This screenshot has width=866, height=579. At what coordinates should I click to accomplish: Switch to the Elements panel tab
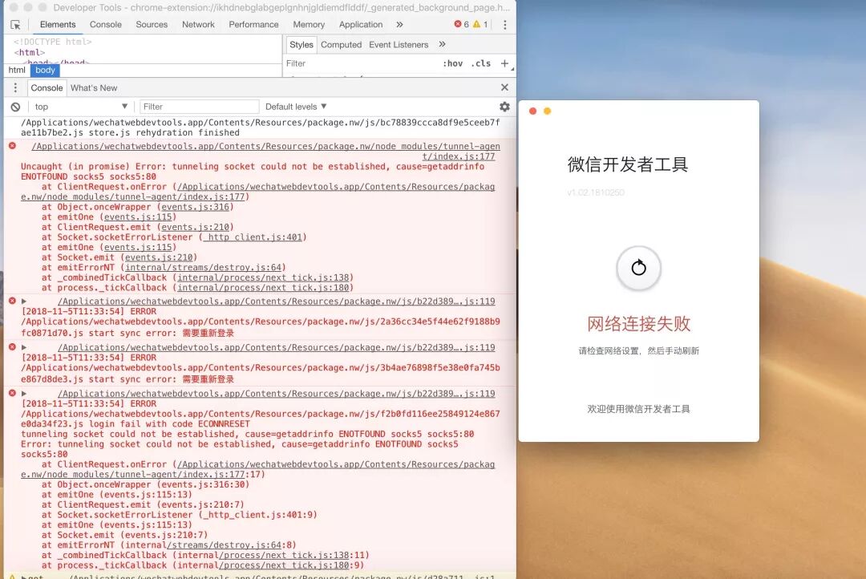(x=58, y=25)
